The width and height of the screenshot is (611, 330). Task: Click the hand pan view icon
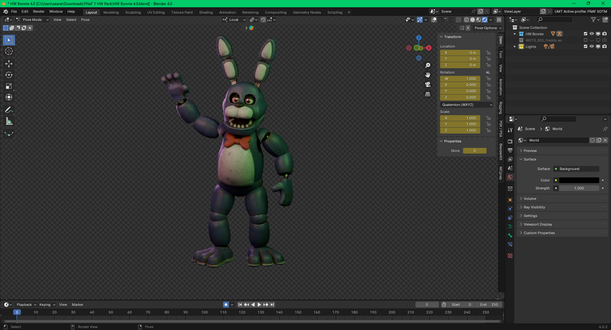point(428,75)
